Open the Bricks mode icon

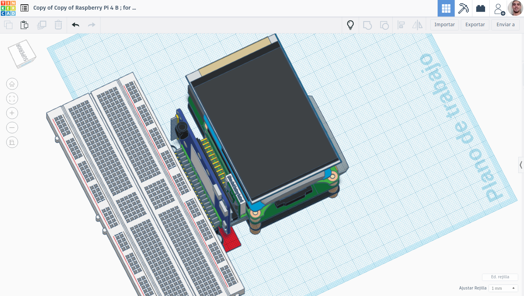[x=480, y=8]
